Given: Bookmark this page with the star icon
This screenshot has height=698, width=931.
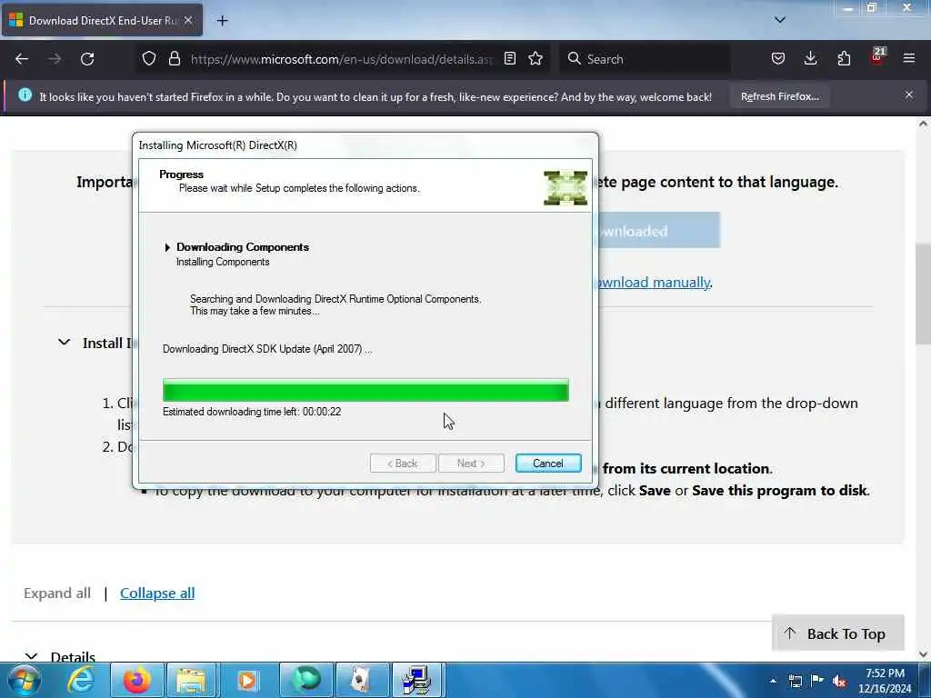Looking at the screenshot, I should (x=536, y=59).
